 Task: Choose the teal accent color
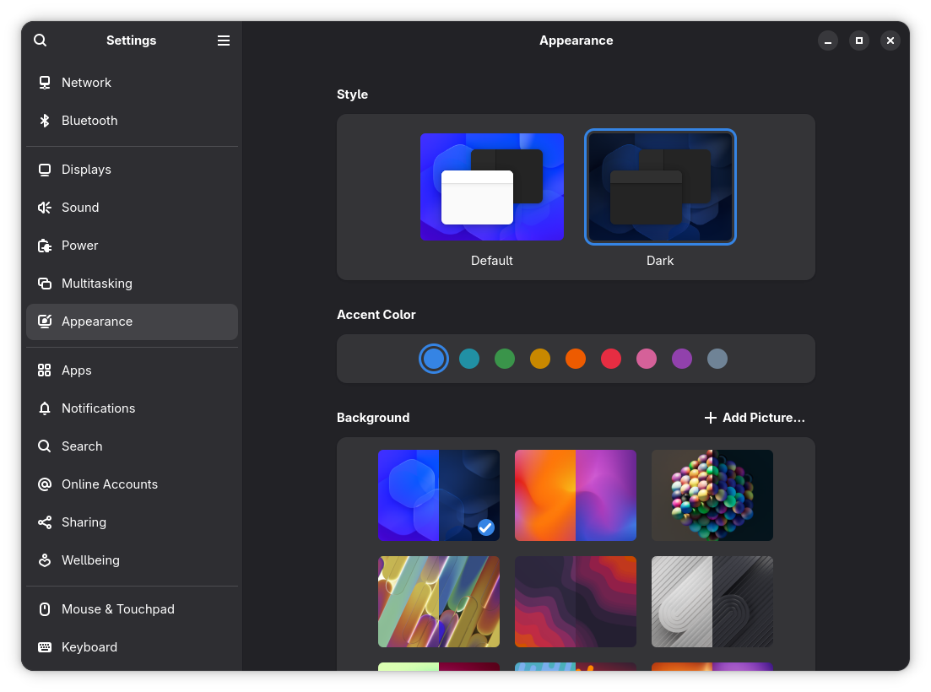[x=469, y=359]
